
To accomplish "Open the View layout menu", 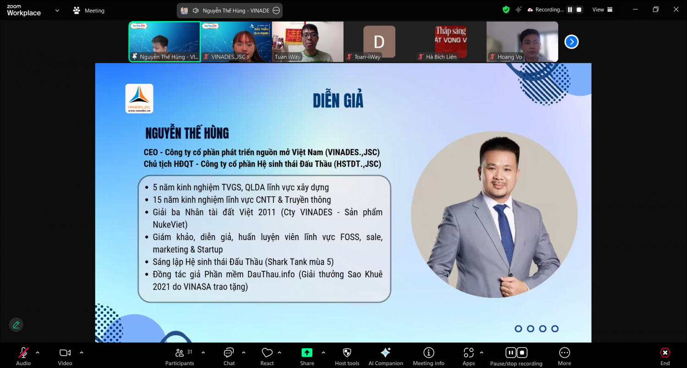I will tap(603, 10).
